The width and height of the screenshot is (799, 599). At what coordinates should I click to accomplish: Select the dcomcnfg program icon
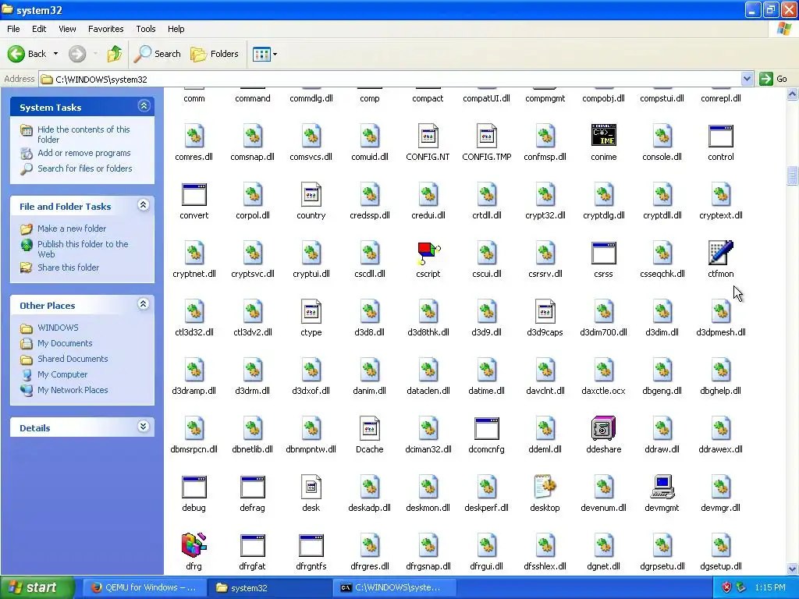tap(487, 428)
